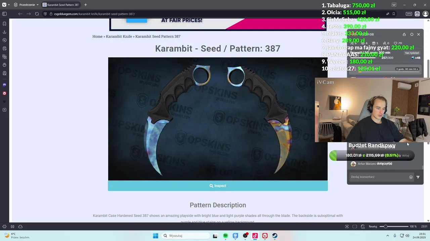Capture page with the camera icon

pyautogui.click(x=347, y=227)
